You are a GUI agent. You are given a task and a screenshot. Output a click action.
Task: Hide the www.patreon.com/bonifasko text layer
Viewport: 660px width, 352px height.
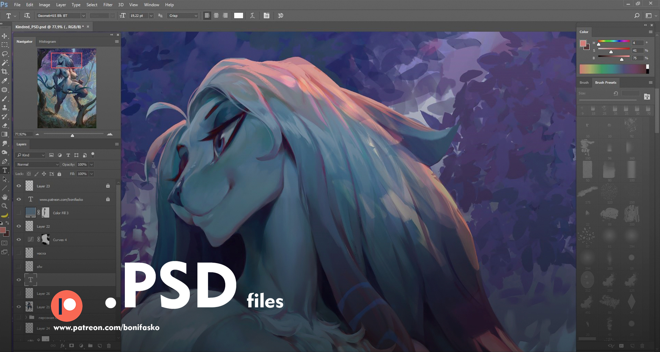(x=19, y=199)
